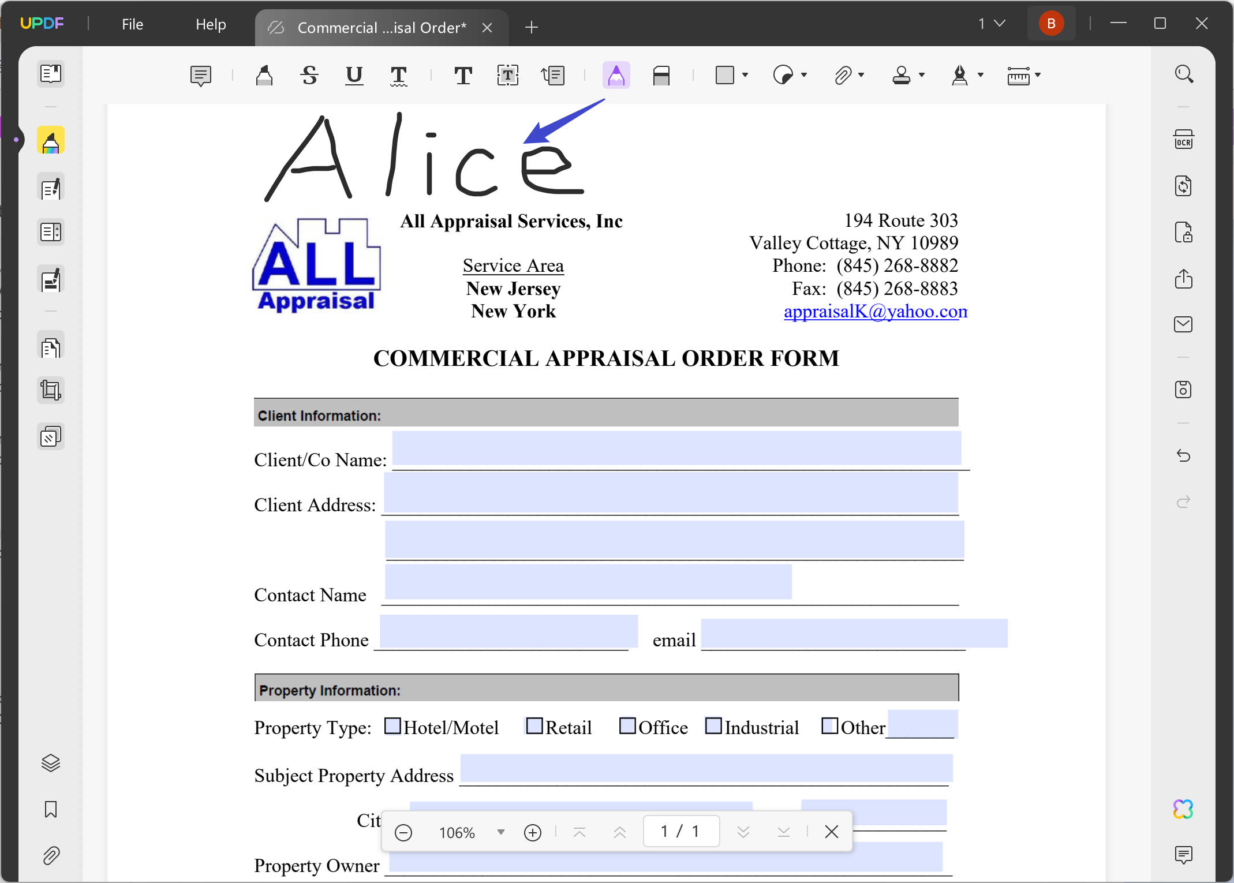The image size is (1234, 883).
Task: Open the shape rectangle dropdown
Action: tap(745, 75)
